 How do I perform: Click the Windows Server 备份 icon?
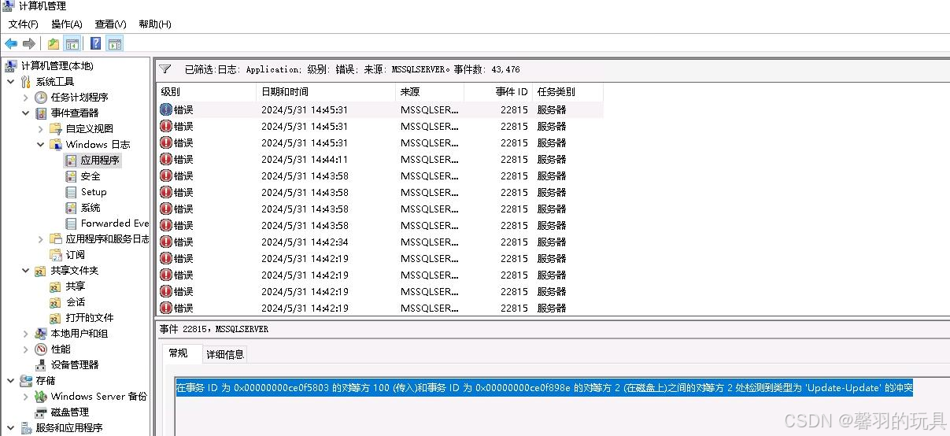(41, 397)
